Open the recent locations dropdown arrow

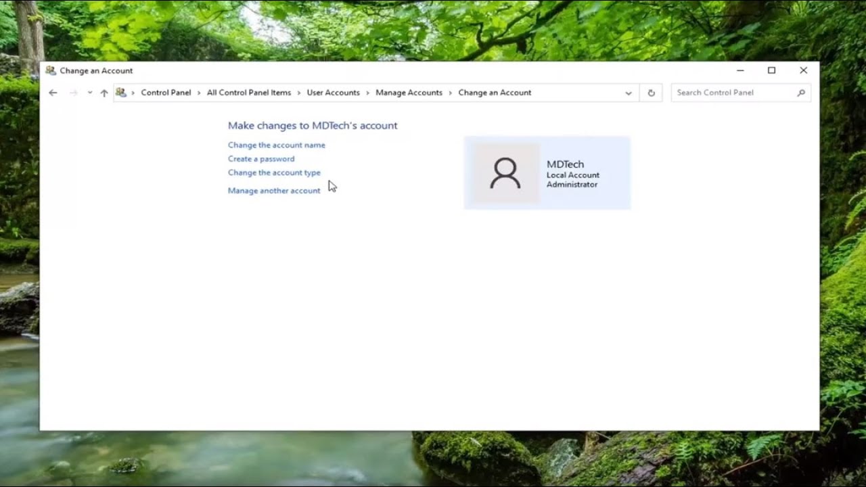coord(89,93)
